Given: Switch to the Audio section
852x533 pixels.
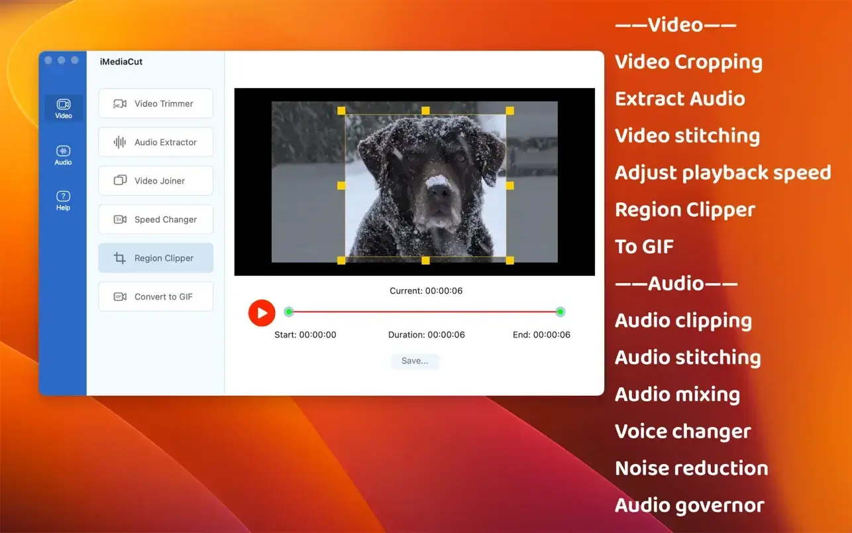Looking at the screenshot, I should 64,155.
